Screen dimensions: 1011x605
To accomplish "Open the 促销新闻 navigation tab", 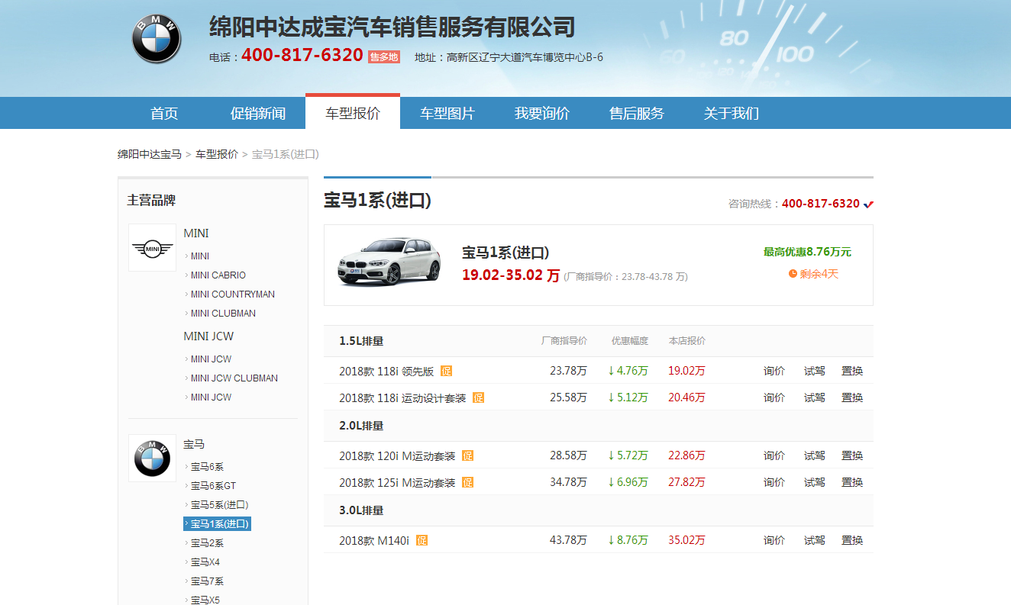I will click(258, 114).
